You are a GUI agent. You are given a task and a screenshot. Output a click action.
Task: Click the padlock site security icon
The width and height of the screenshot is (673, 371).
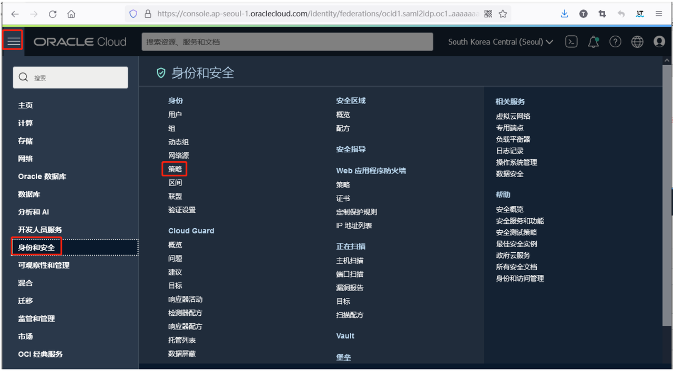tap(147, 14)
